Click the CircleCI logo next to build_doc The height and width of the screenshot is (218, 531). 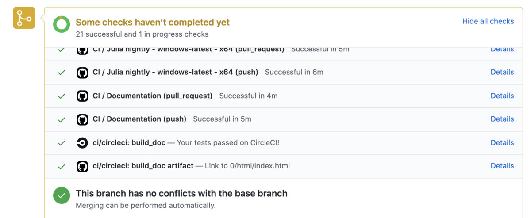coord(82,143)
